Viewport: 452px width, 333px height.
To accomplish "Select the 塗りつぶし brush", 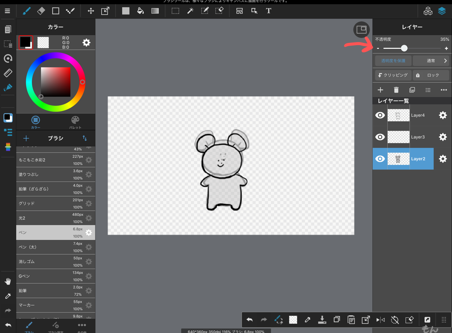I will pyautogui.click(x=56, y=174).
